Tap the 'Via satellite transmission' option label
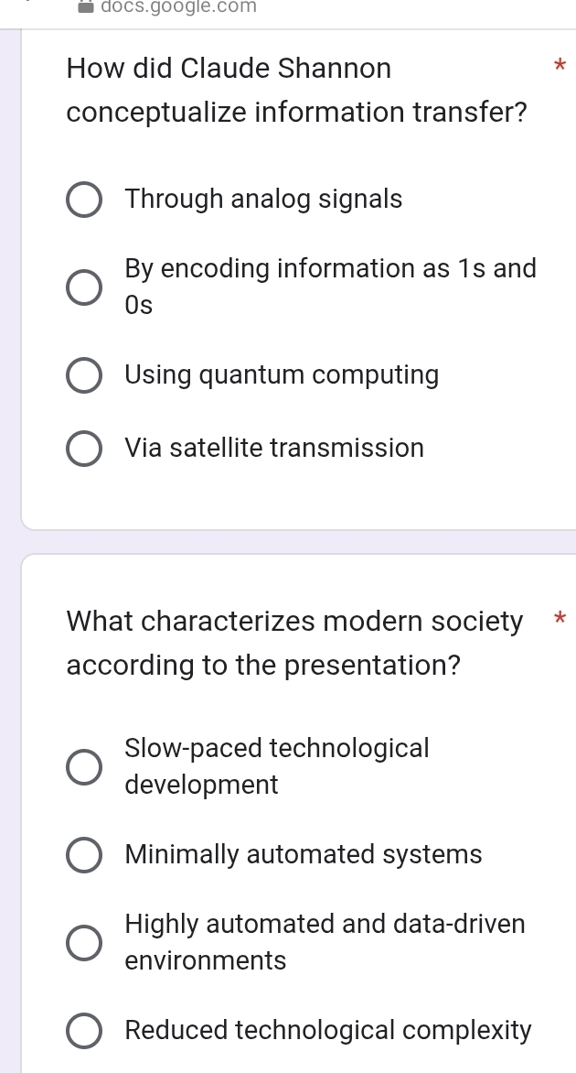576x1073 pixels. (274, 449)
